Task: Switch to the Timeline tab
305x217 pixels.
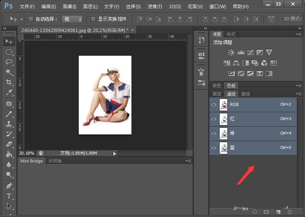Action: (55, 161)
